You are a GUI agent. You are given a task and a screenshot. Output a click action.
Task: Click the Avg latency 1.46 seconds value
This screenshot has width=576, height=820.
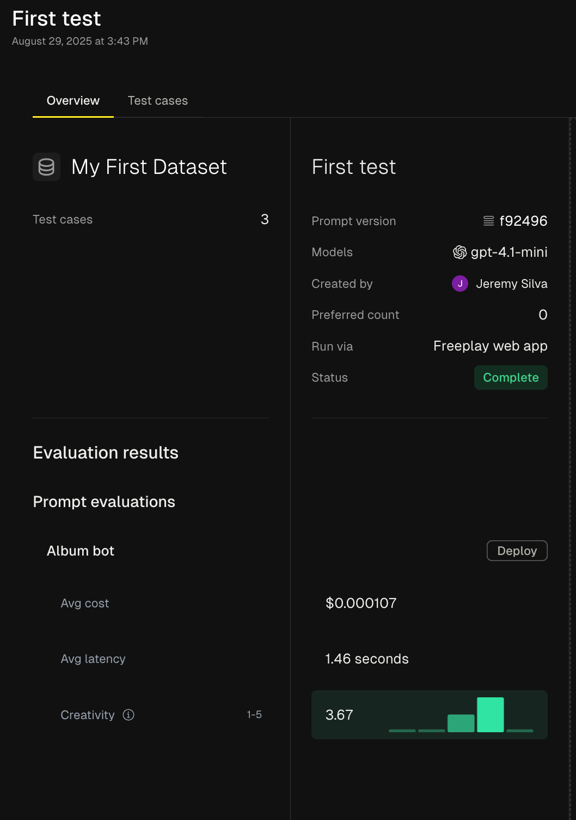(x=366, y=659)
